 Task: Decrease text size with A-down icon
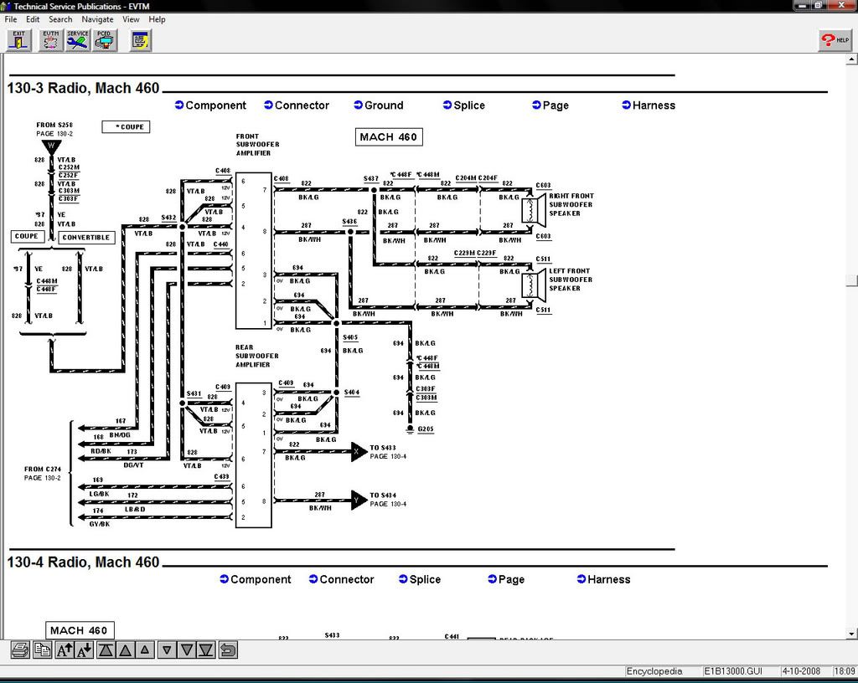[x=85, y=650]
